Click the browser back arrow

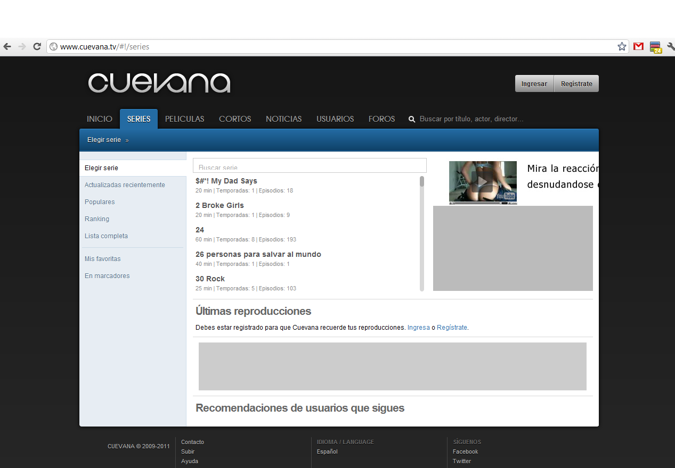7,47
